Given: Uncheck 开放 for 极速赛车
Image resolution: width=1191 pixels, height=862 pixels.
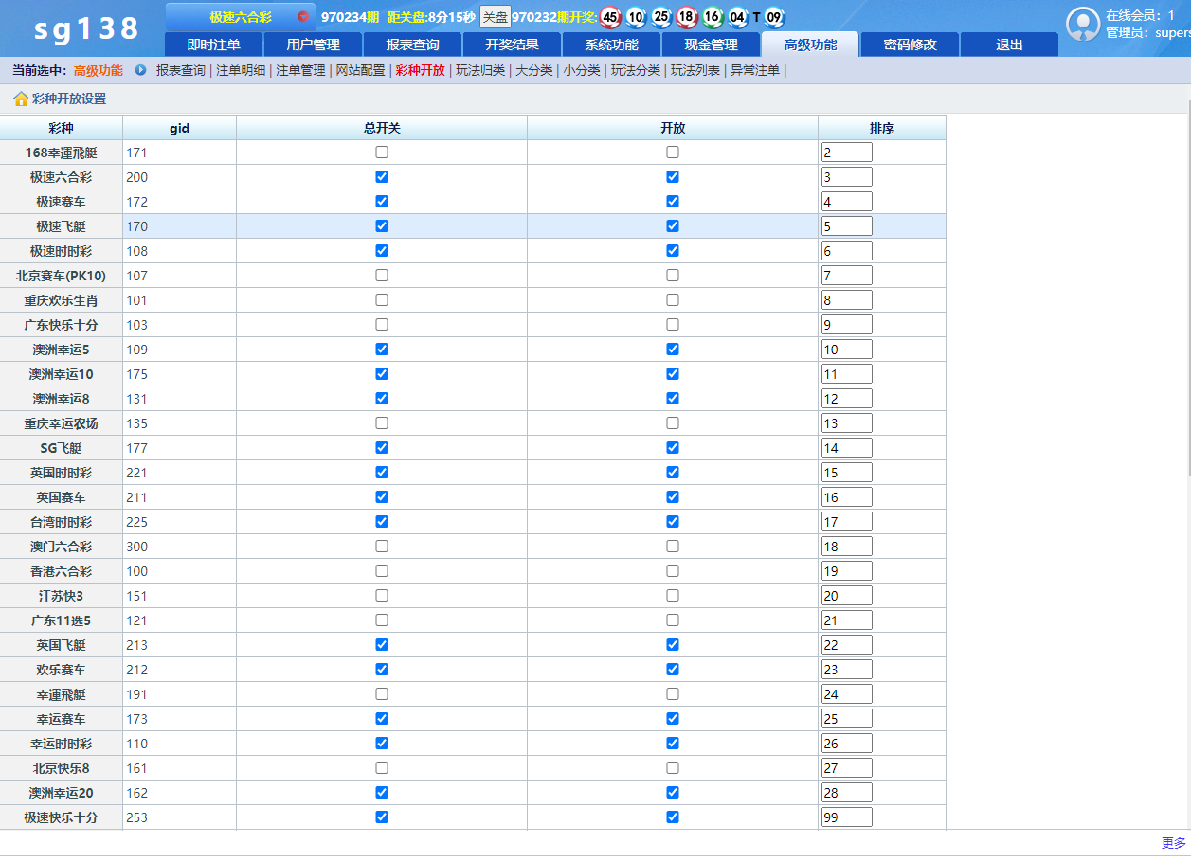Looking at the screenshot, I should pos(673,201).
